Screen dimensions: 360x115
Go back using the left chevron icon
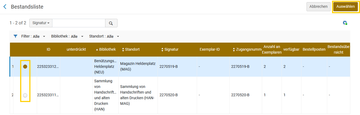click(x=5, y=7)
